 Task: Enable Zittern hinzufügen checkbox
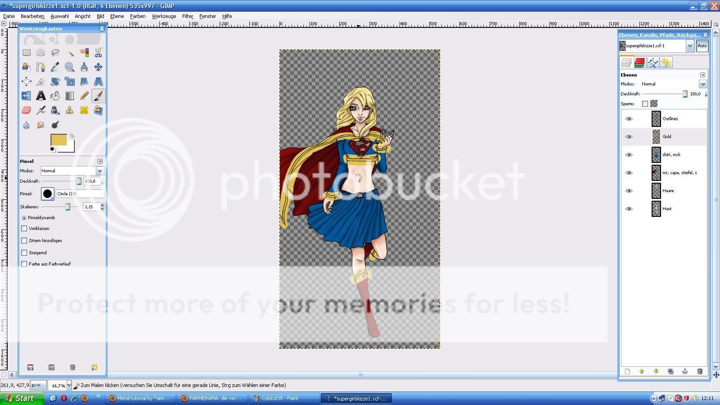pyautogui.click(x=24, y=241)
